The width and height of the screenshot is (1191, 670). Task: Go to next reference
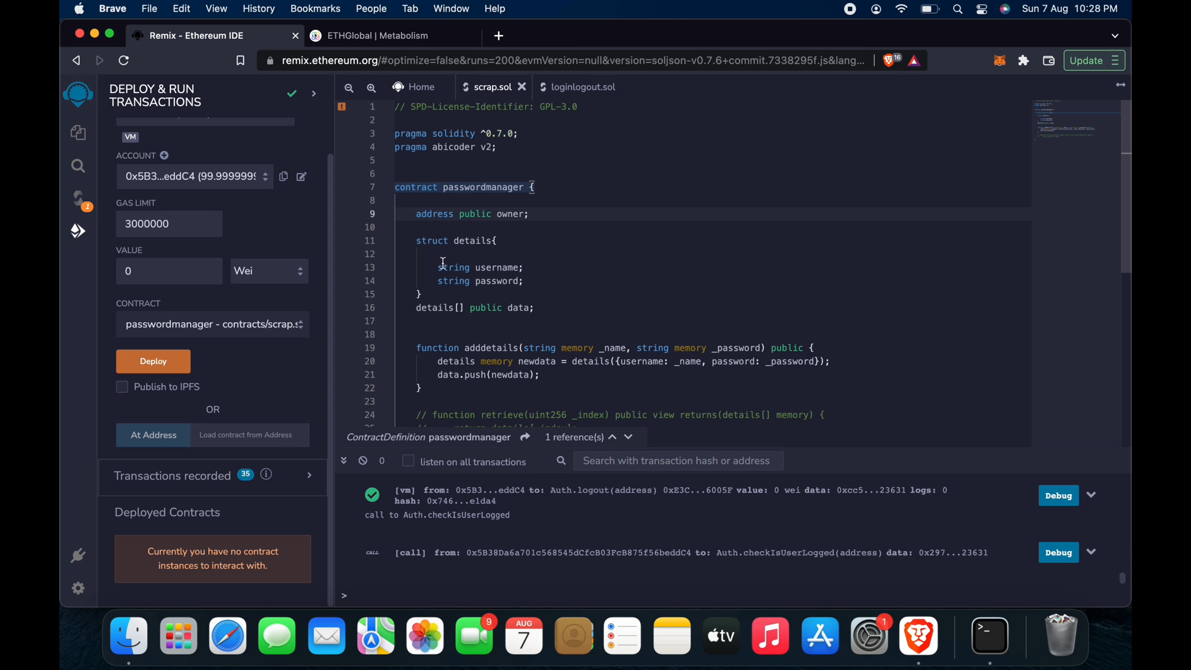point(629,437)
